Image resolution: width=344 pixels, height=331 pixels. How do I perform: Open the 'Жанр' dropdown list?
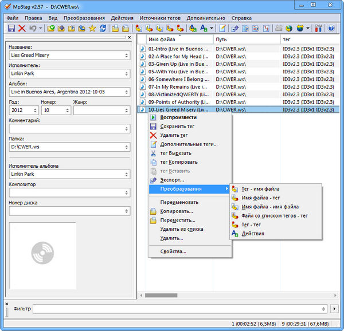(x=126, y=110)
